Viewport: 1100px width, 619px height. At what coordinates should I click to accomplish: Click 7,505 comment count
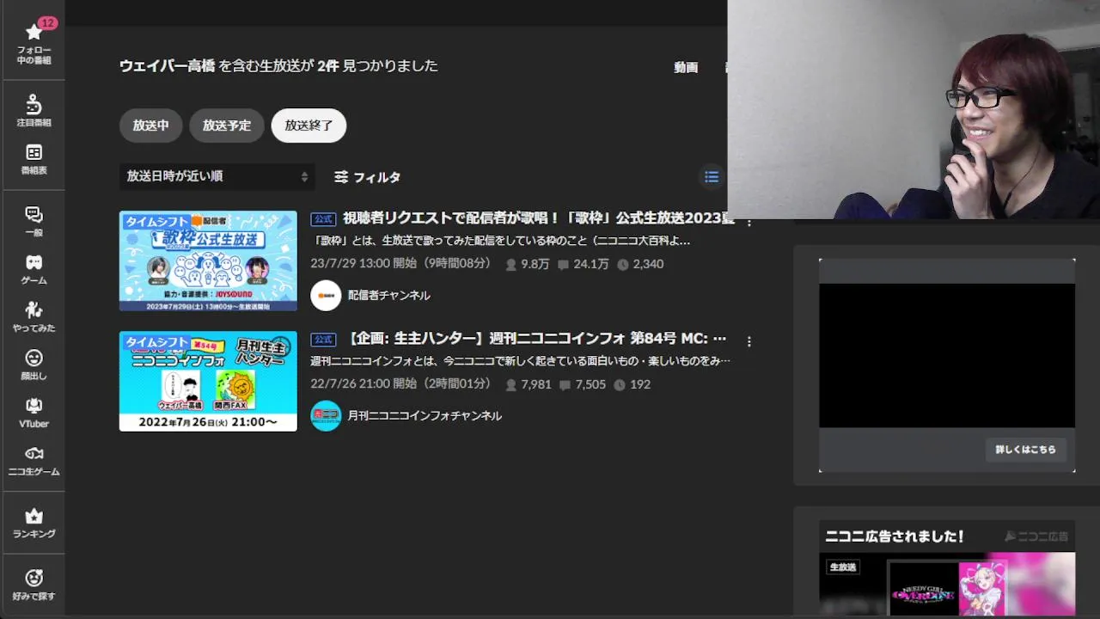[582, 385]
